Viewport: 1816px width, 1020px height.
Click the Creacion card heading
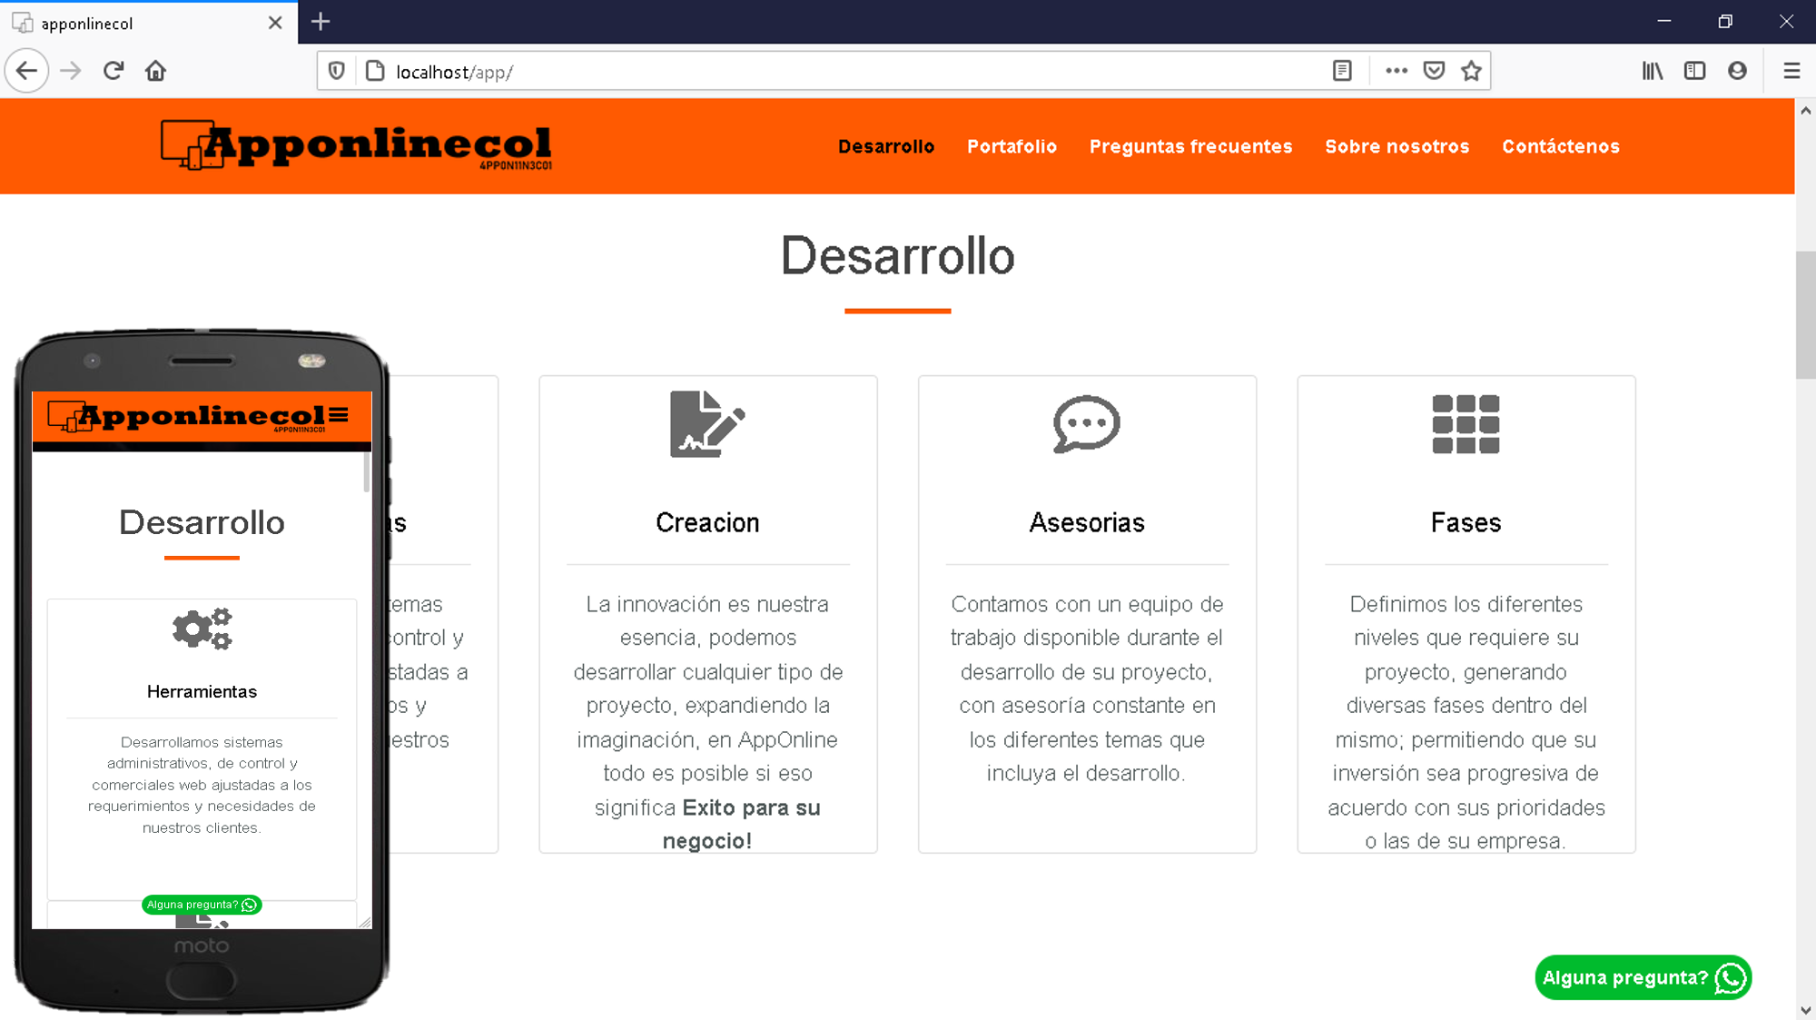click(707, 522)
